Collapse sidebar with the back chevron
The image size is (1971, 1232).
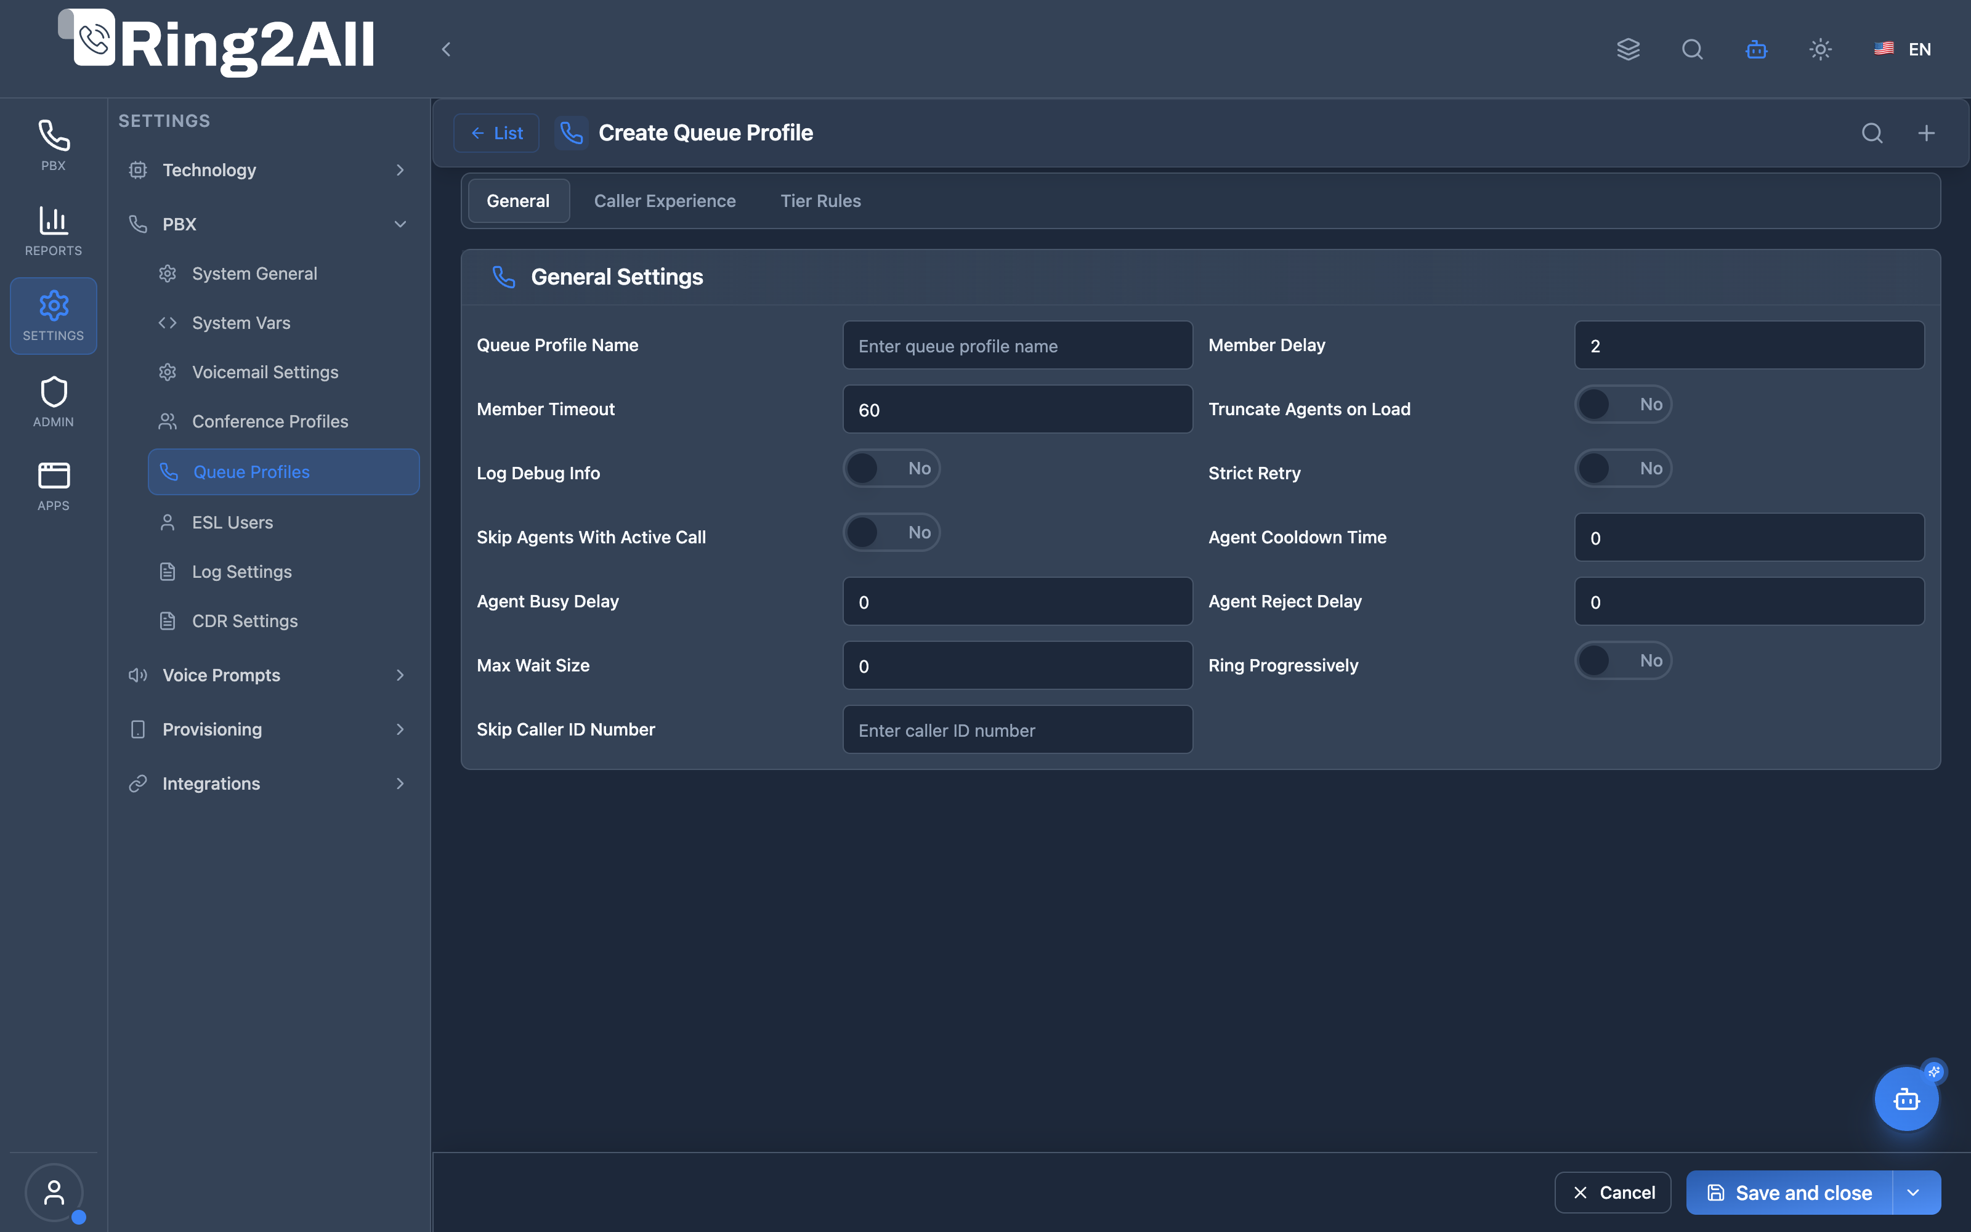point(445,50)
